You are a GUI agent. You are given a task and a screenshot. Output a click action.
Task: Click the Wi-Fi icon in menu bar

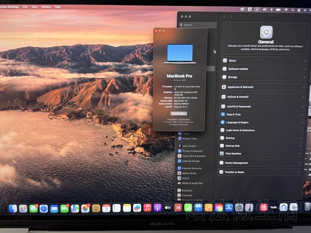pyautogui.click(x=286, y=9)
